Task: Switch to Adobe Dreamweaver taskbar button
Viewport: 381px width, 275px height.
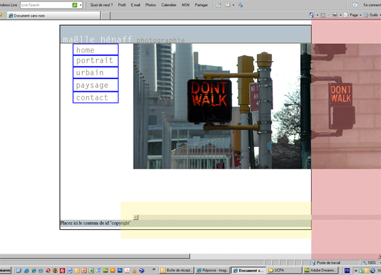Action: (320, 270)
